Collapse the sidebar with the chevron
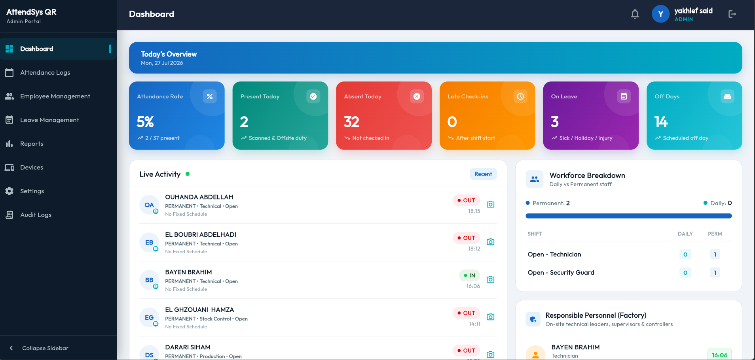755x360 pixels. (x=11, y=348)
